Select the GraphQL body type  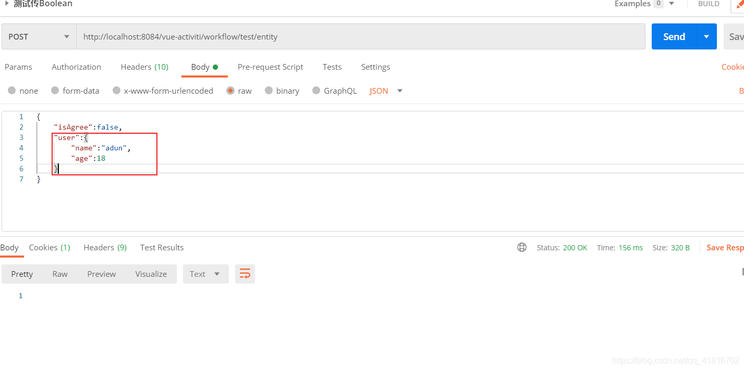[x=335, y=91]
